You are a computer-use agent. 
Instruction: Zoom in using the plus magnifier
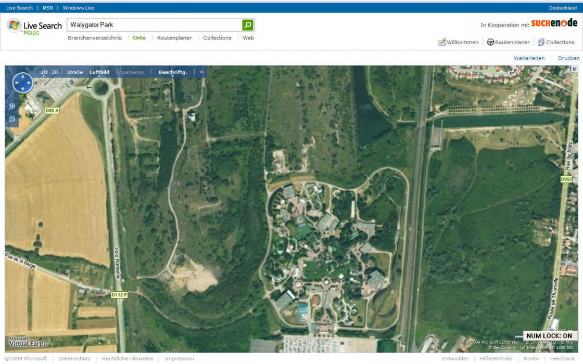[x=12, y=106]
